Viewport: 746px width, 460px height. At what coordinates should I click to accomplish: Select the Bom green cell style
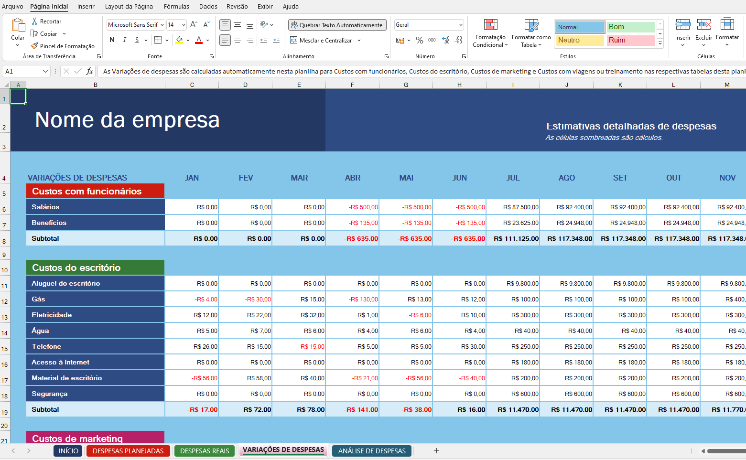coord(630,27)
